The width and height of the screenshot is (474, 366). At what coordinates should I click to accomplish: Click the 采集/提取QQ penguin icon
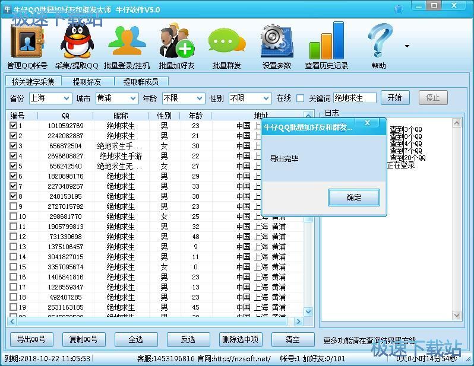click(77, 42)
